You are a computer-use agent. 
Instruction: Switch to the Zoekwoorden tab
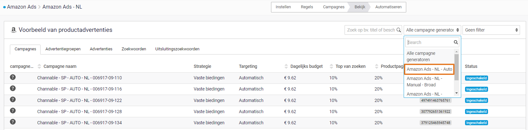coord(134,49)
